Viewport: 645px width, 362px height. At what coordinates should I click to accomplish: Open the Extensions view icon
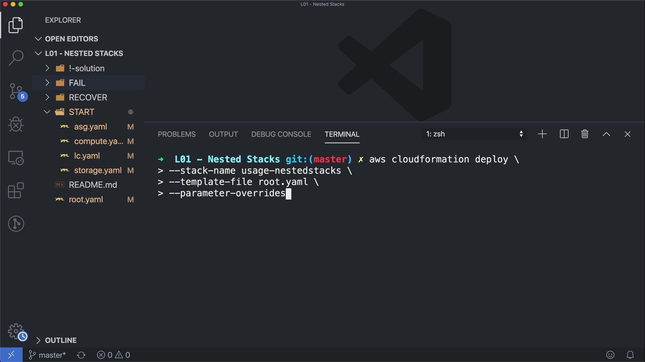coord(16,190)
